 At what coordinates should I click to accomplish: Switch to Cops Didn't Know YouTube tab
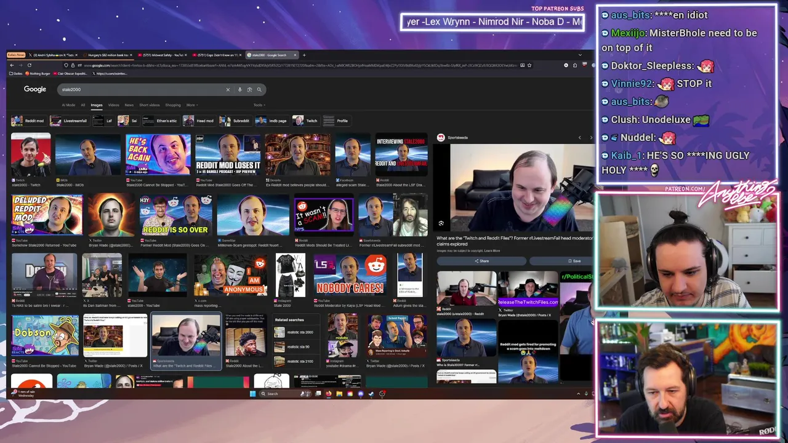[x=217, y=55]
